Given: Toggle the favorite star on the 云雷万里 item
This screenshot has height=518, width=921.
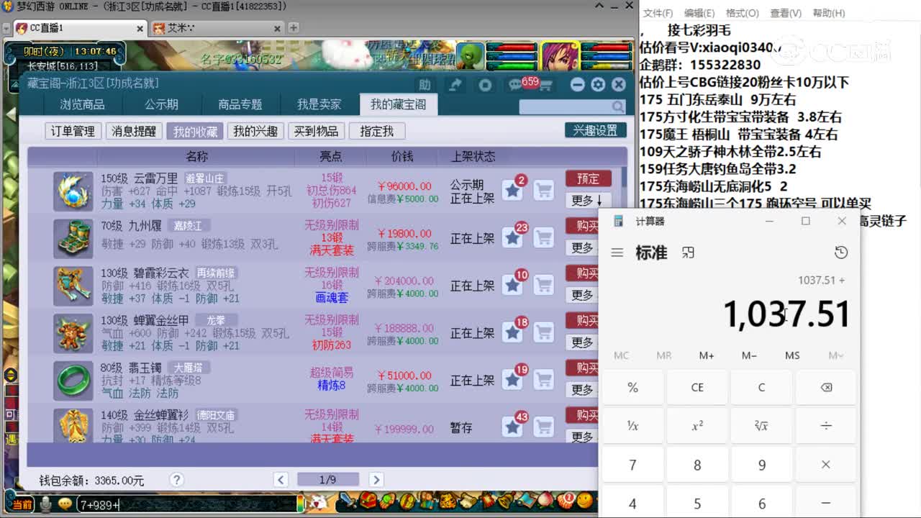Looking at the screenshot, I should pos(513,190).
